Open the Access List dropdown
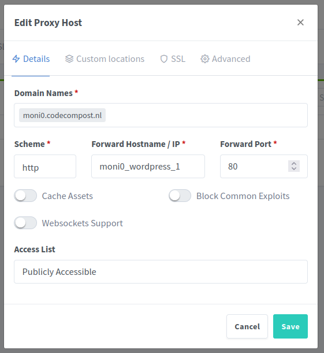 pyautogui.click(x=161, y=272)
